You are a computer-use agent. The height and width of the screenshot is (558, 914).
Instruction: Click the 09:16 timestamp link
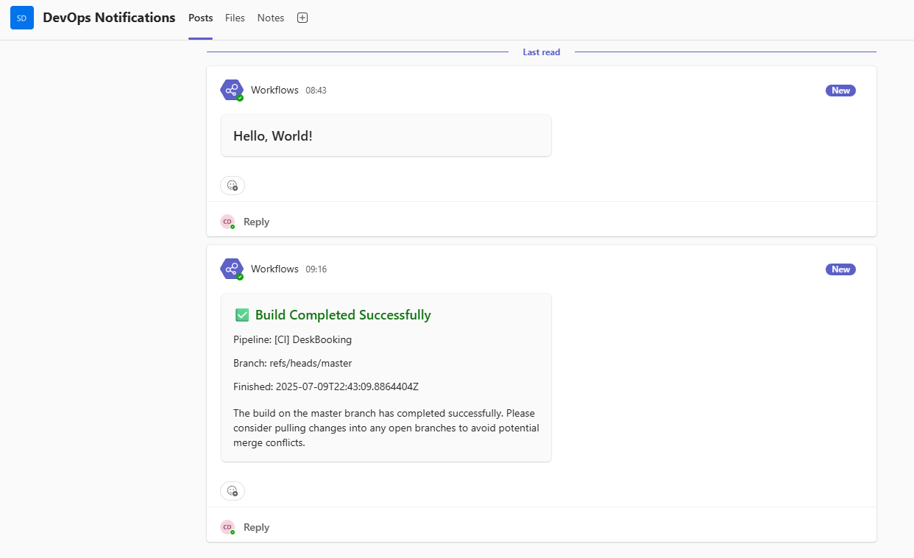click(x=316, y=269)
